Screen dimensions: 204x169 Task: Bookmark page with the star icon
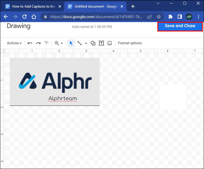coord(159,17)
